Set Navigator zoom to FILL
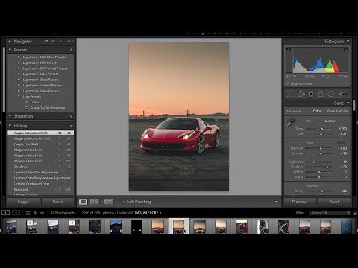The height and width of the screenshot is (268, 358). pos(54,42)
